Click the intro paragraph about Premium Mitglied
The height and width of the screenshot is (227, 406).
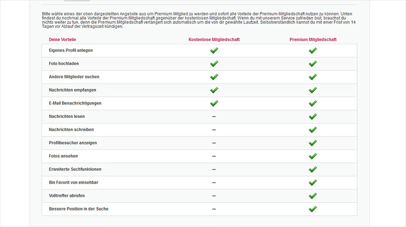(199, 20)
